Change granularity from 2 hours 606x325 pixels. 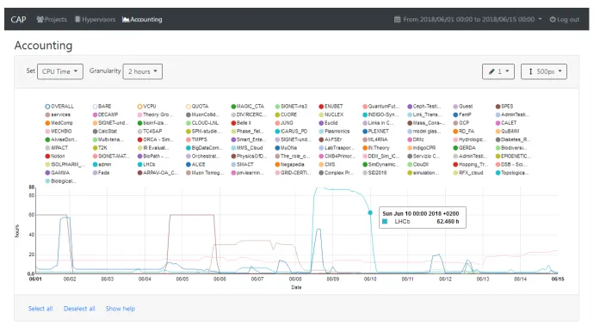(143, 71)
